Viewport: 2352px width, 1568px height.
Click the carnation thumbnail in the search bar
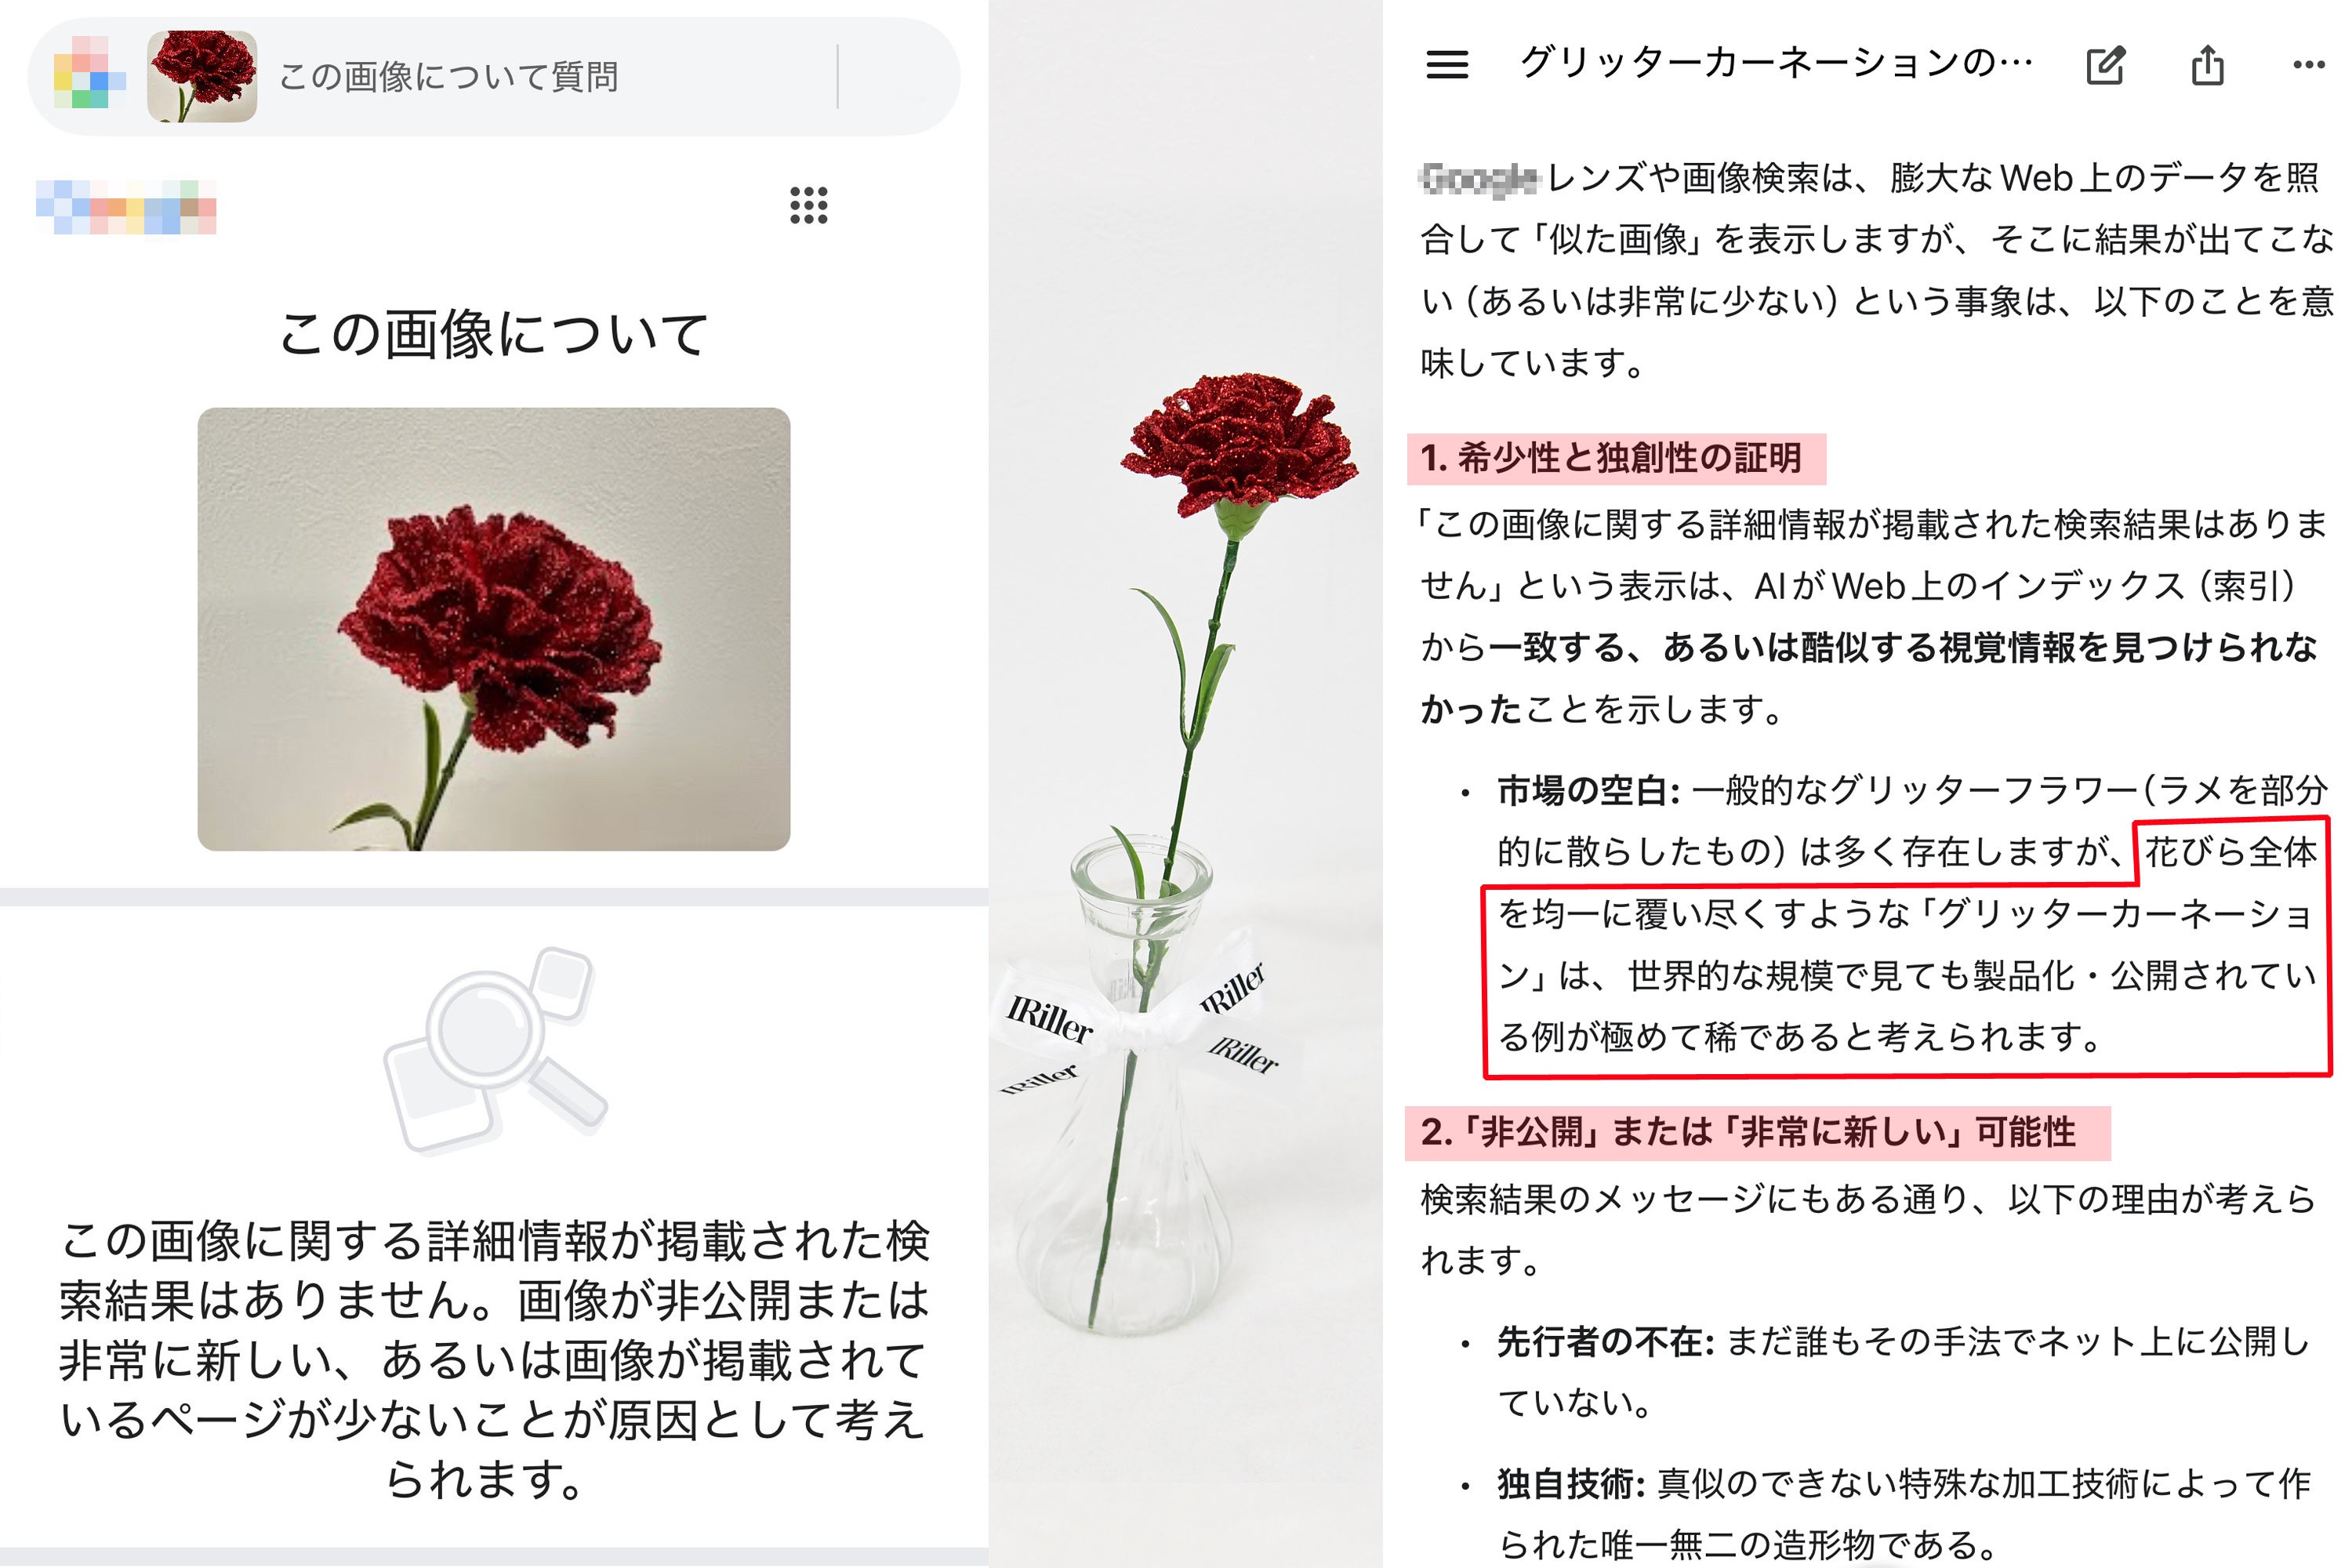tap(201, 76)
